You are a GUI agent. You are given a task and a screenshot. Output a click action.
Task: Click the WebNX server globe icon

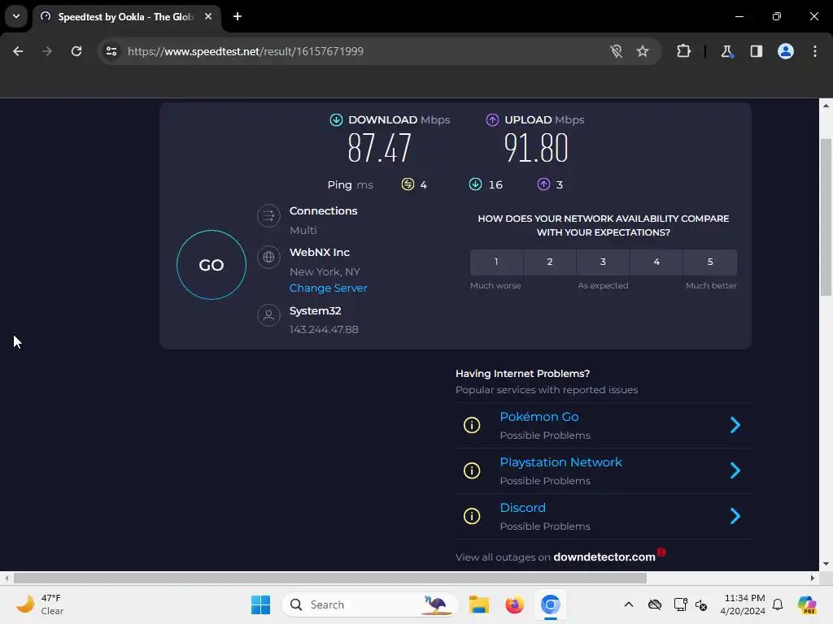(x=268, y=258)
